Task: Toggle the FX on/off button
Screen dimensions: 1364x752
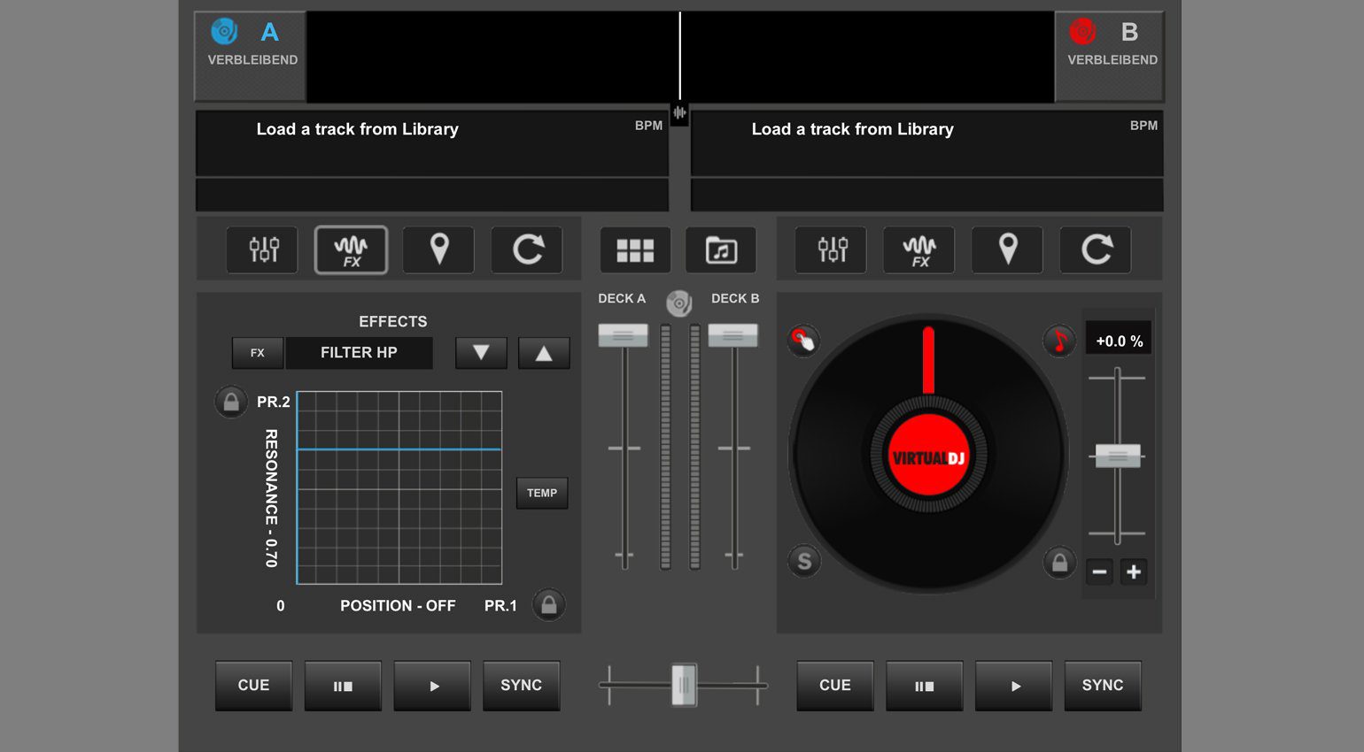Action: (258, 352)
